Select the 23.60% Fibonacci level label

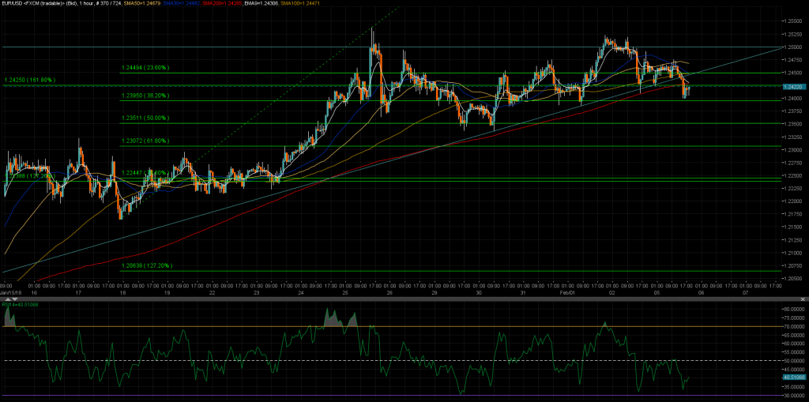coord(145,68)
